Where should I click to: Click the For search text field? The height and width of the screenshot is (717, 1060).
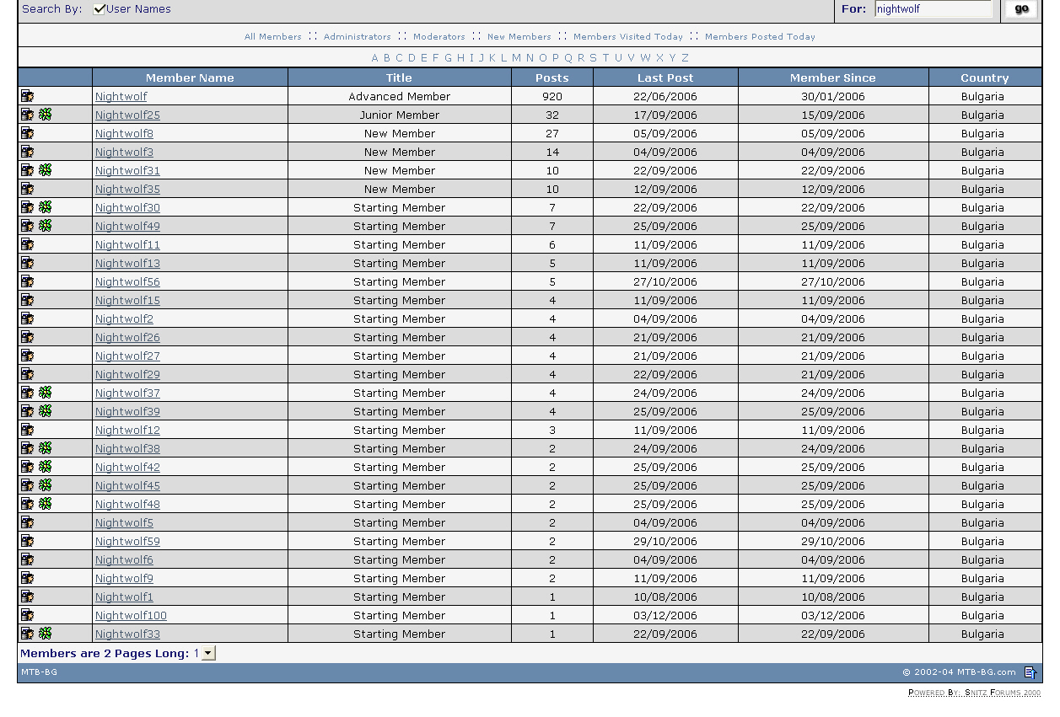933,9
